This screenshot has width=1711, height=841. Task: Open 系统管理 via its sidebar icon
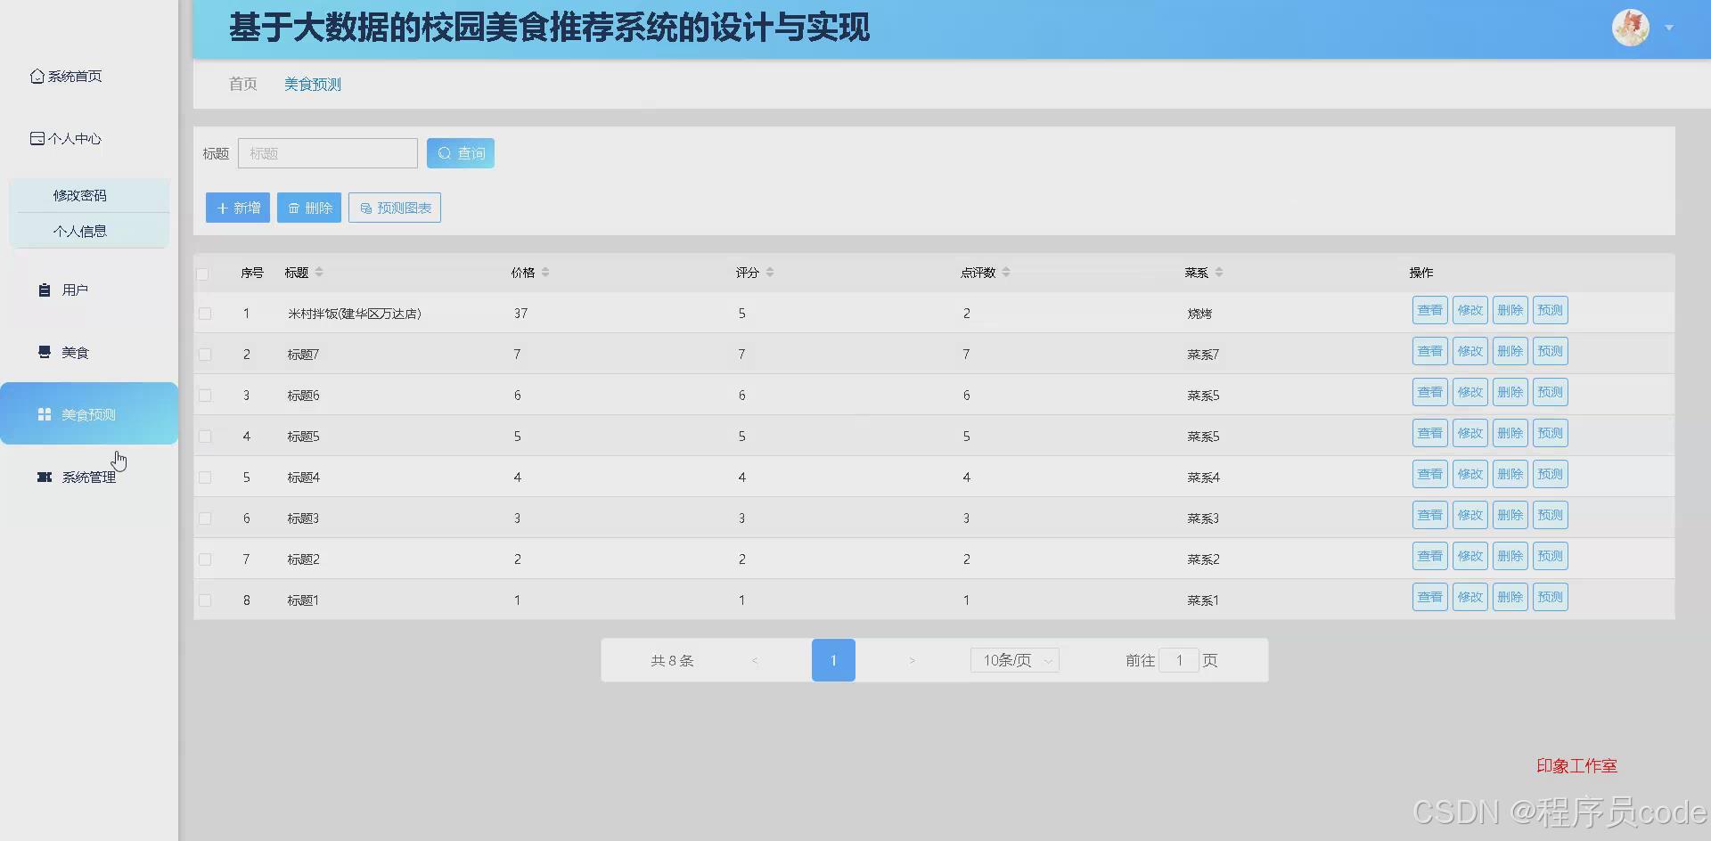click(44, 477)
